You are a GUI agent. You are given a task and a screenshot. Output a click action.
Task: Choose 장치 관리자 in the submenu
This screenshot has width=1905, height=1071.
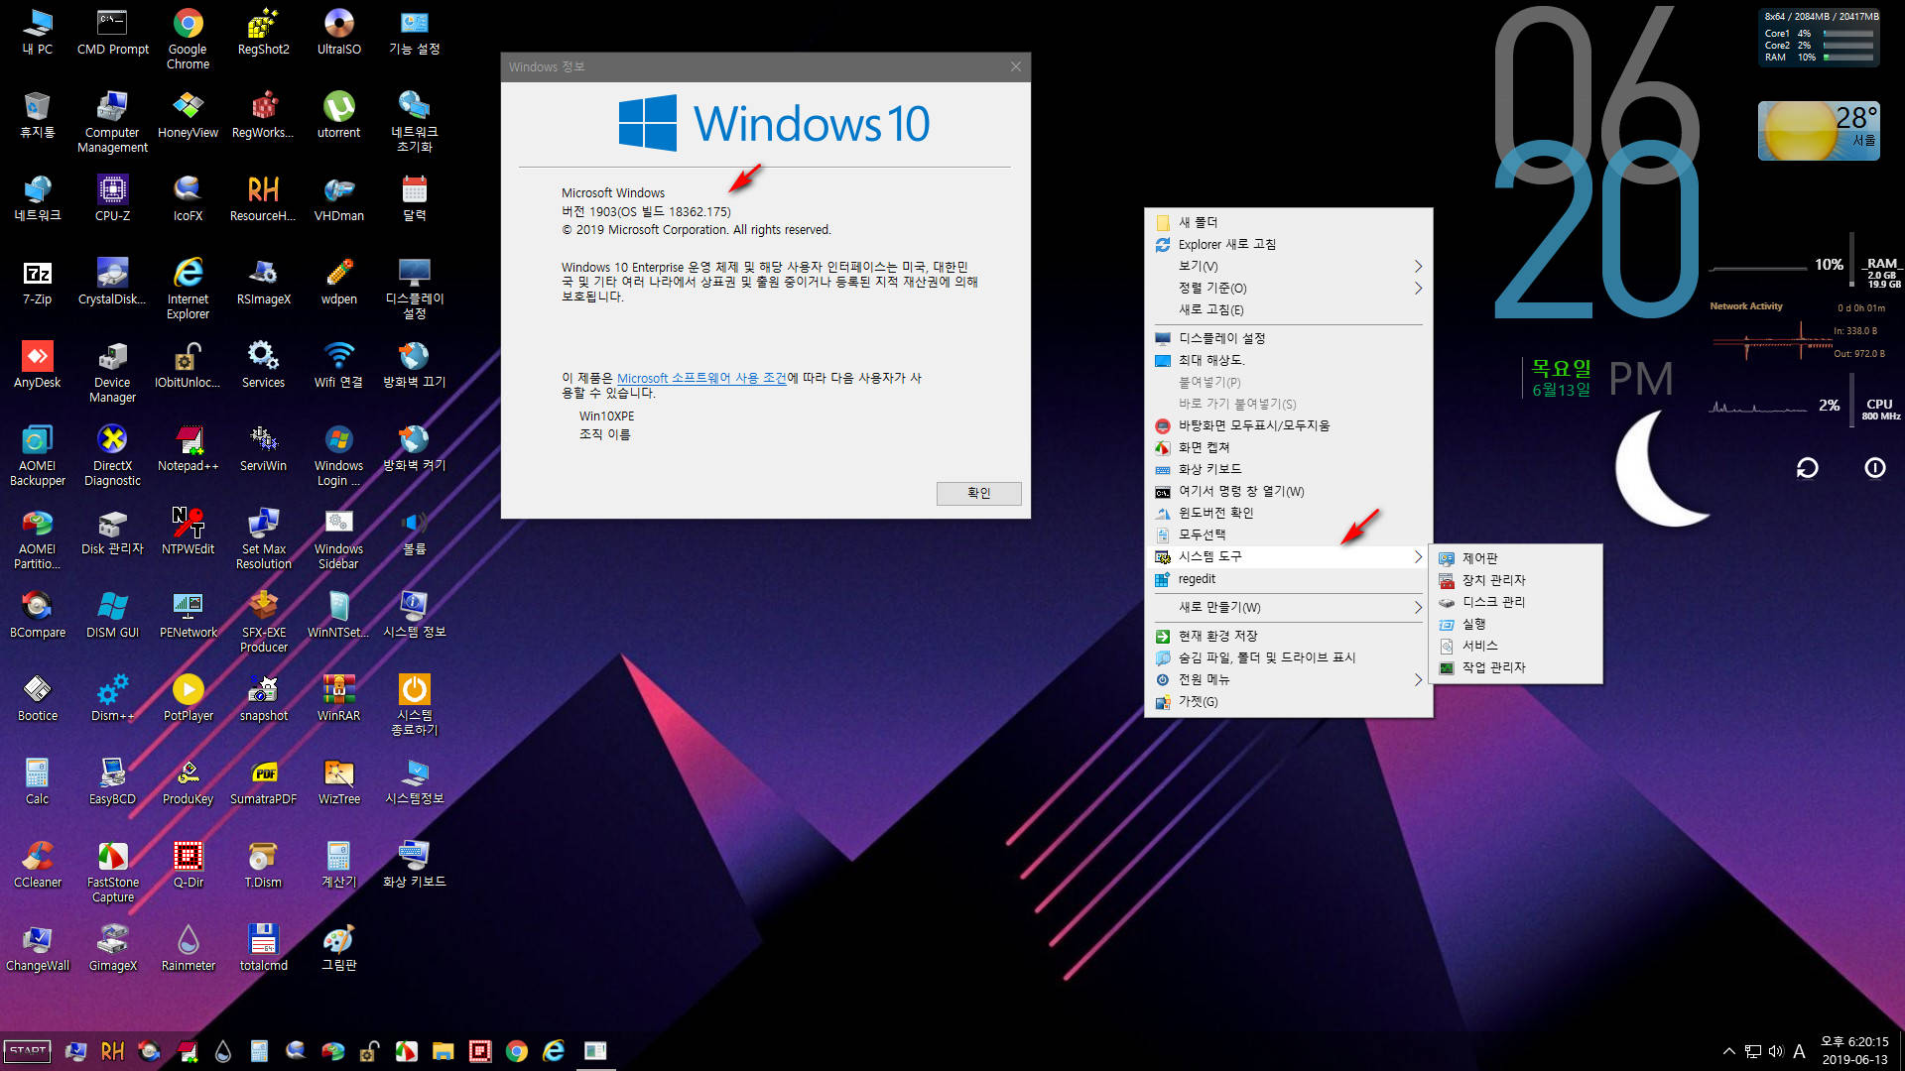point(1515,580)
